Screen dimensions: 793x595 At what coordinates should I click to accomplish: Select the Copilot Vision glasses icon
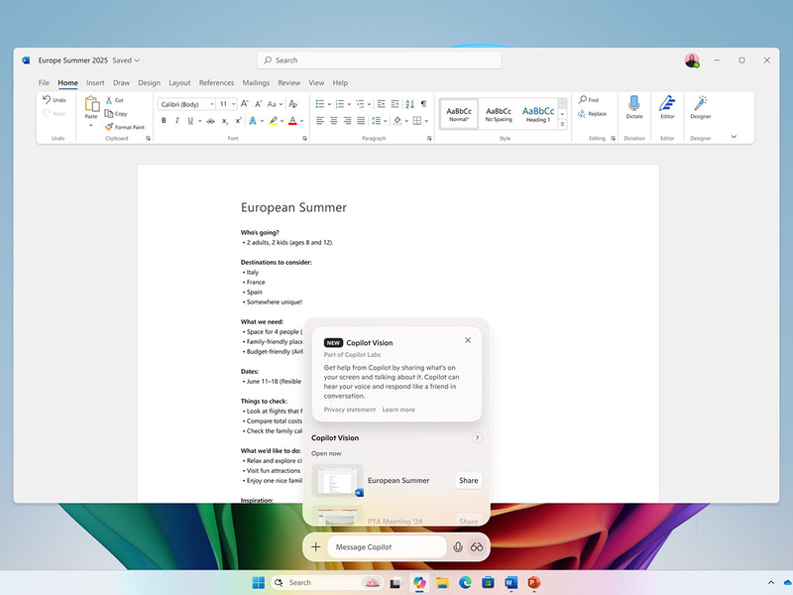pos(476,546)
